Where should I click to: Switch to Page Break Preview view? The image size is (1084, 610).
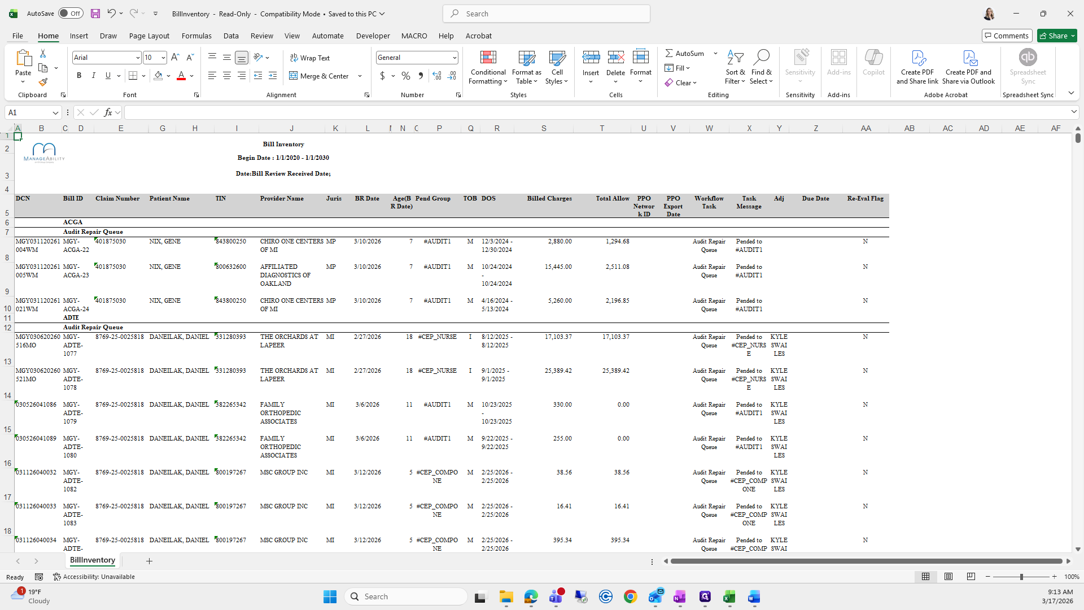click(971, 577)
